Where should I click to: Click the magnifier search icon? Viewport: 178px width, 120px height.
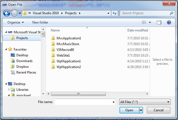[171, 13]
